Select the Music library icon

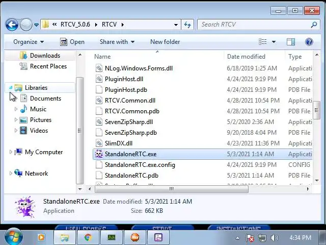tap(23, 109)
